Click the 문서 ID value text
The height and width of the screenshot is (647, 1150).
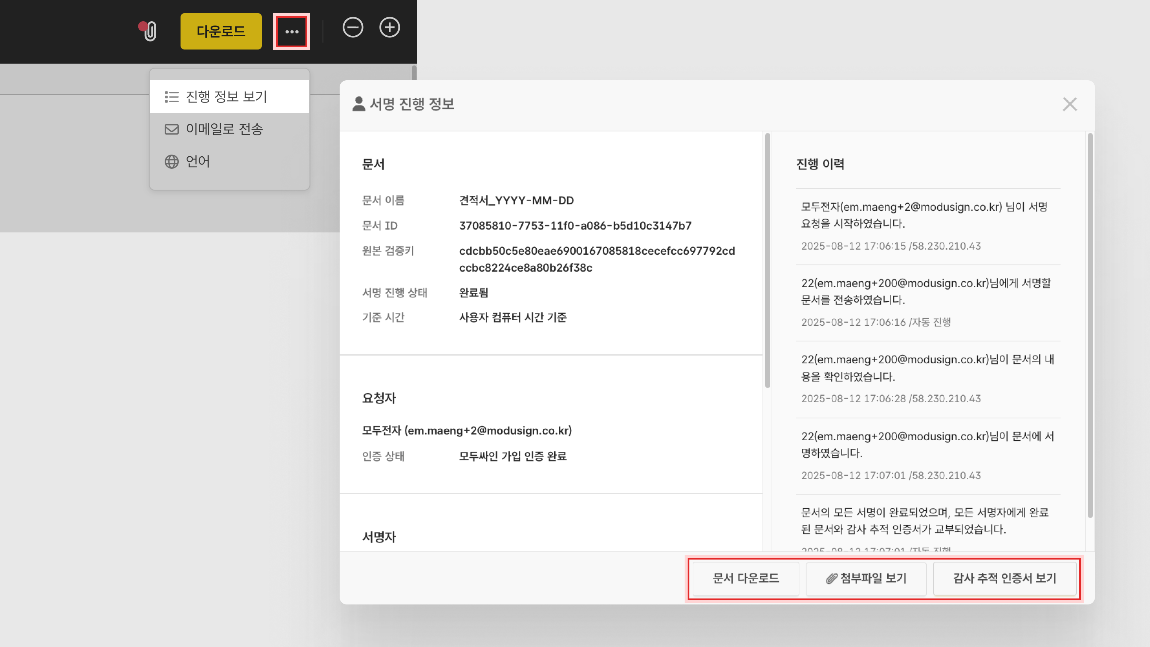[575, 226]
